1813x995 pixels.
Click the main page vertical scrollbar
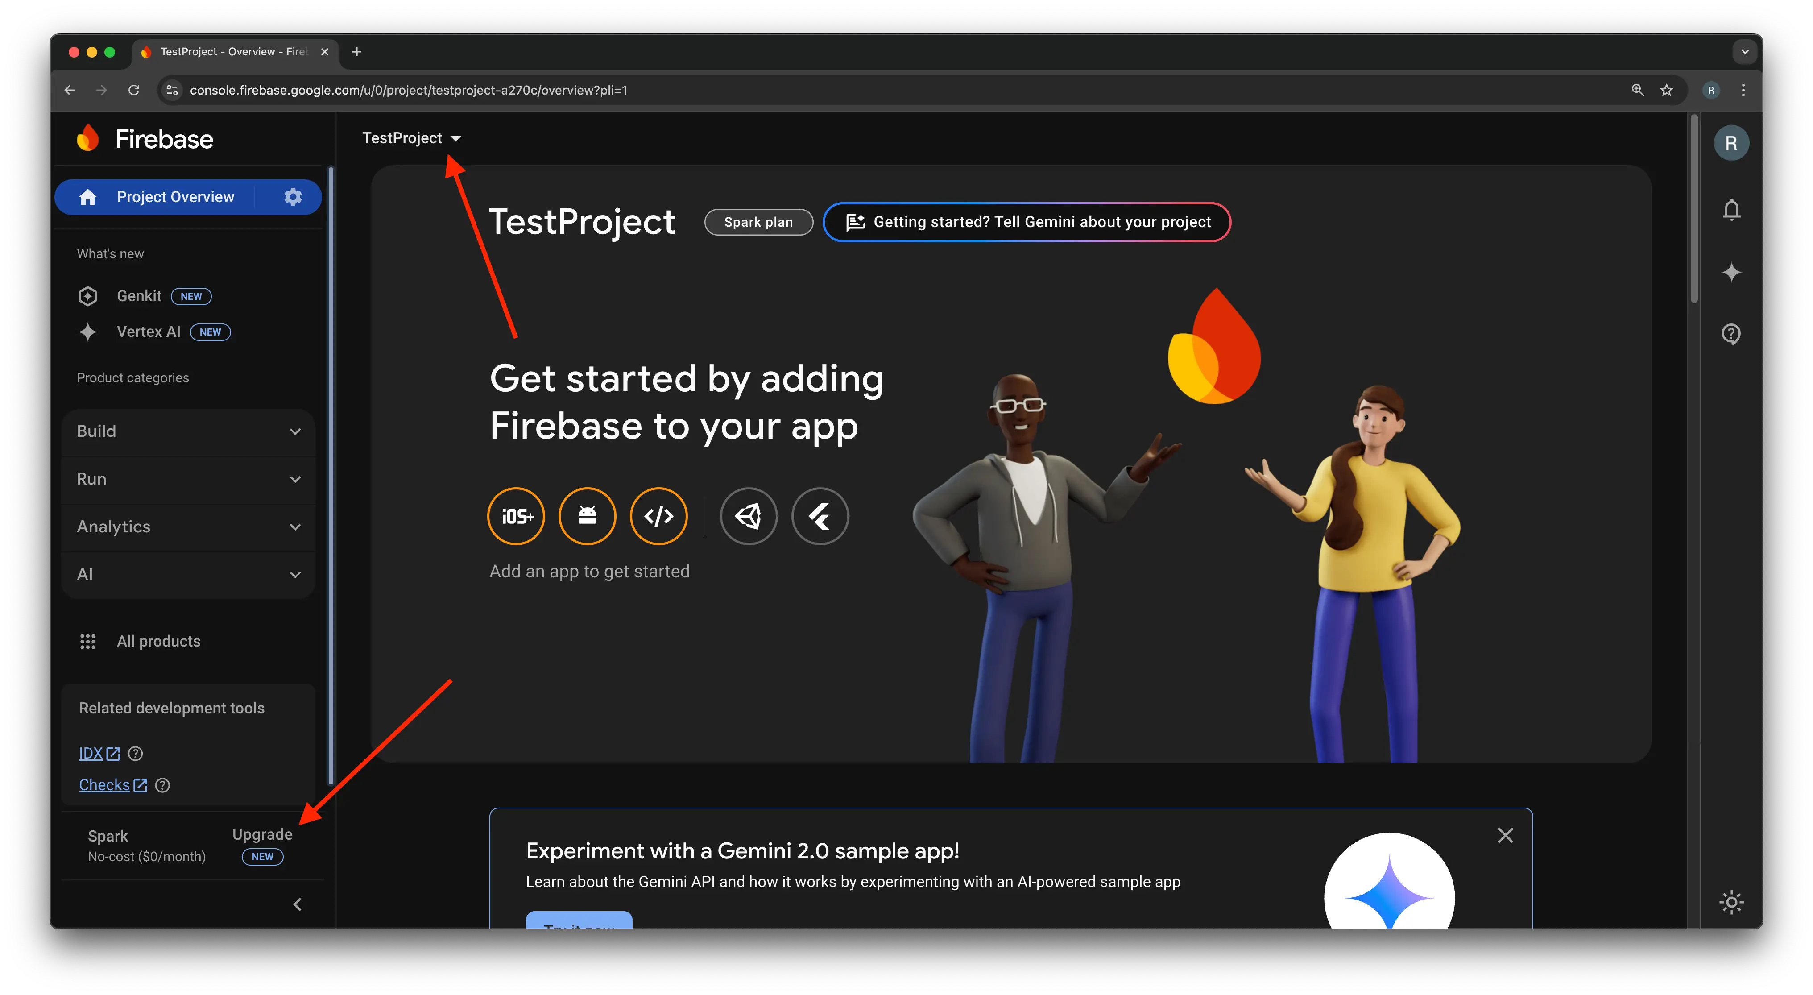1694,210
